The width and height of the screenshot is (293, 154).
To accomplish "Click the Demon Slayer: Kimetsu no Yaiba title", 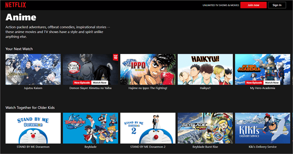I will 90,88.
